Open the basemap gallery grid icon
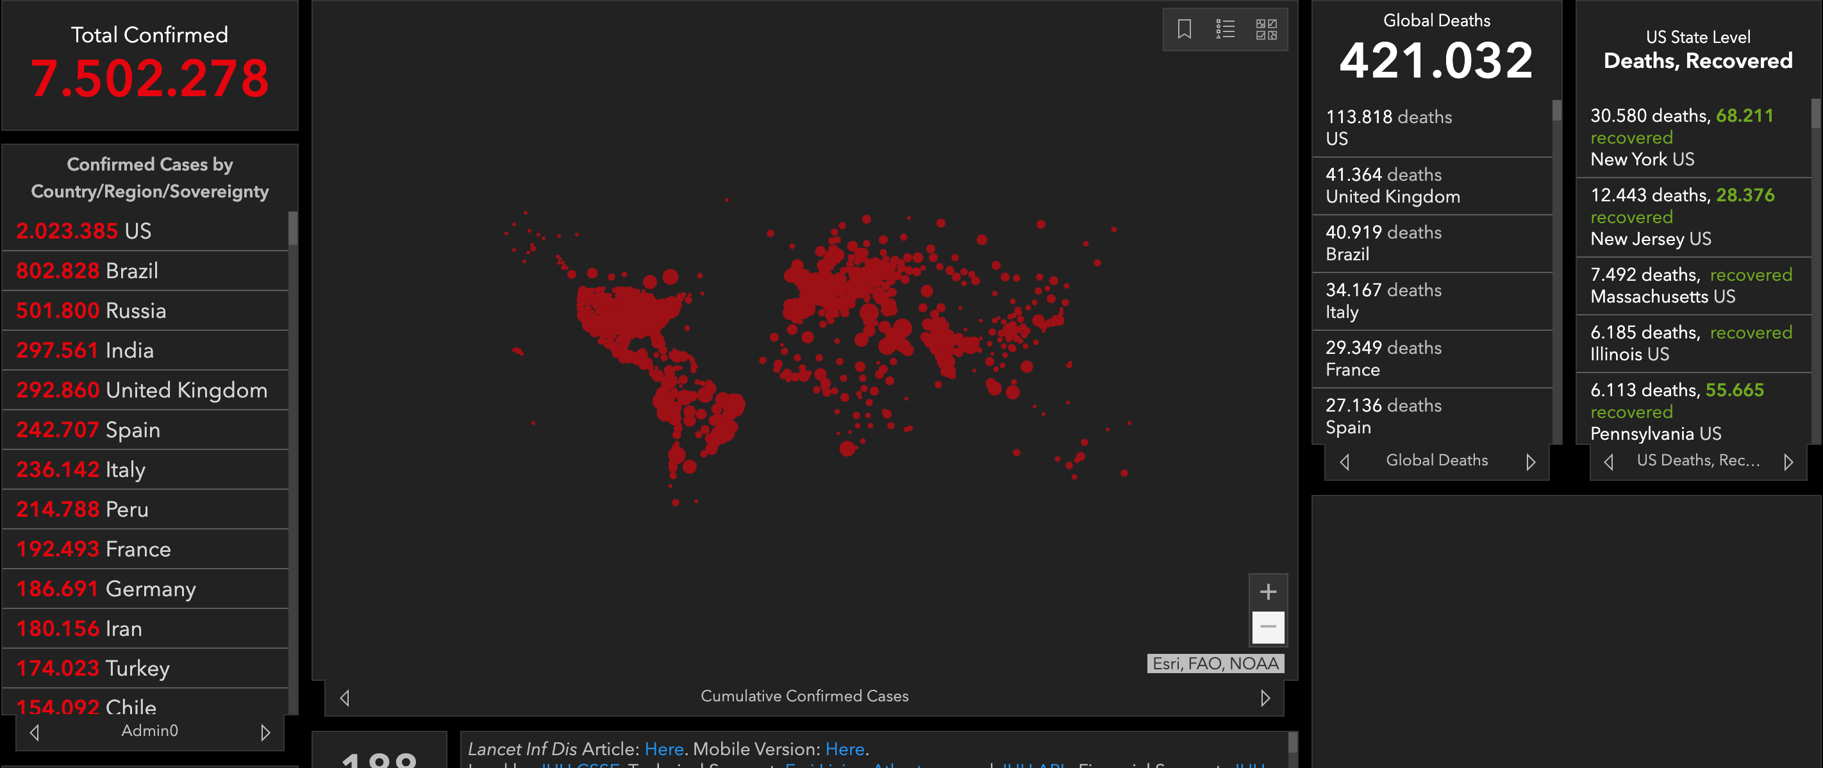This screenshot has height=768, width=1823. click(1265, 29)
